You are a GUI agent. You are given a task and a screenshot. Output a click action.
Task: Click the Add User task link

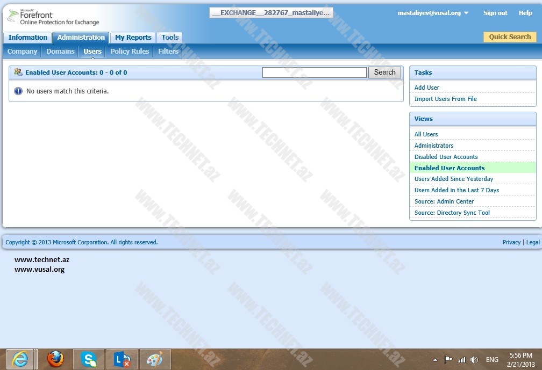[x=427, y=88]
